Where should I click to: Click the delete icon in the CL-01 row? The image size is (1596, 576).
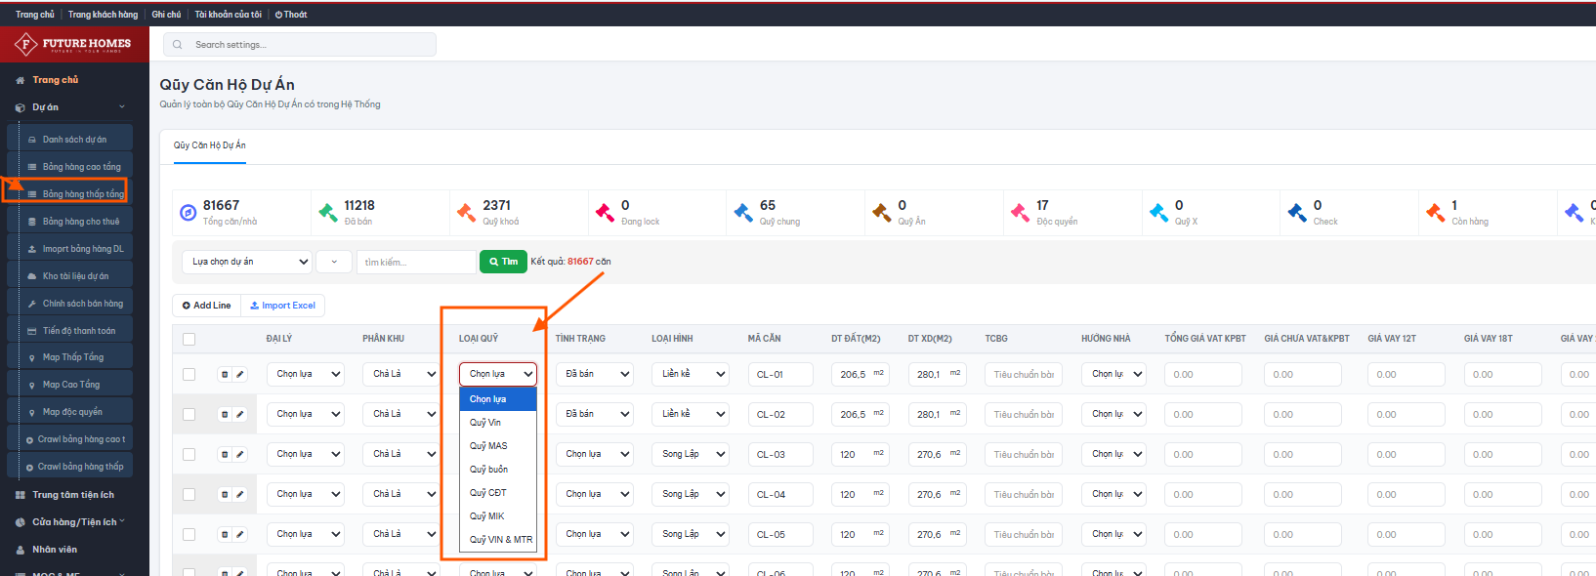[x=225, y=374]
